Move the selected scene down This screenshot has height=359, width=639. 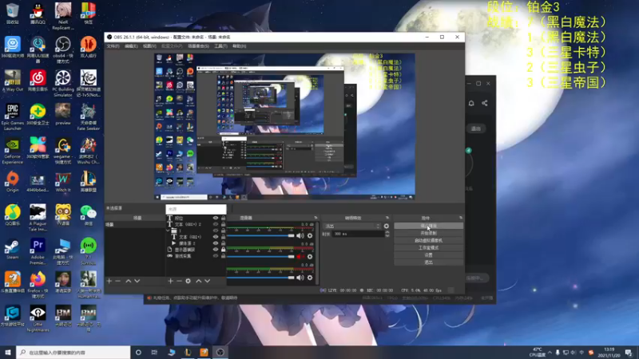137,281
